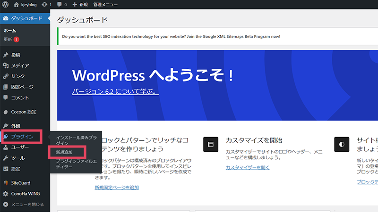Click the red update count badge
Viewport: 378px width, 212px height.
17,40
